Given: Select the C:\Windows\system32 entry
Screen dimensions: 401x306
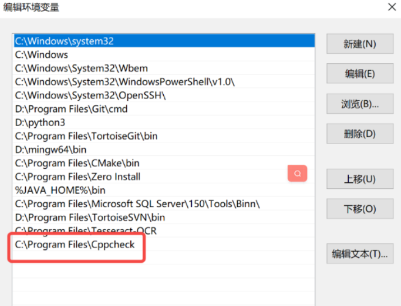Looking at the screenshot, I should point(164,41).
